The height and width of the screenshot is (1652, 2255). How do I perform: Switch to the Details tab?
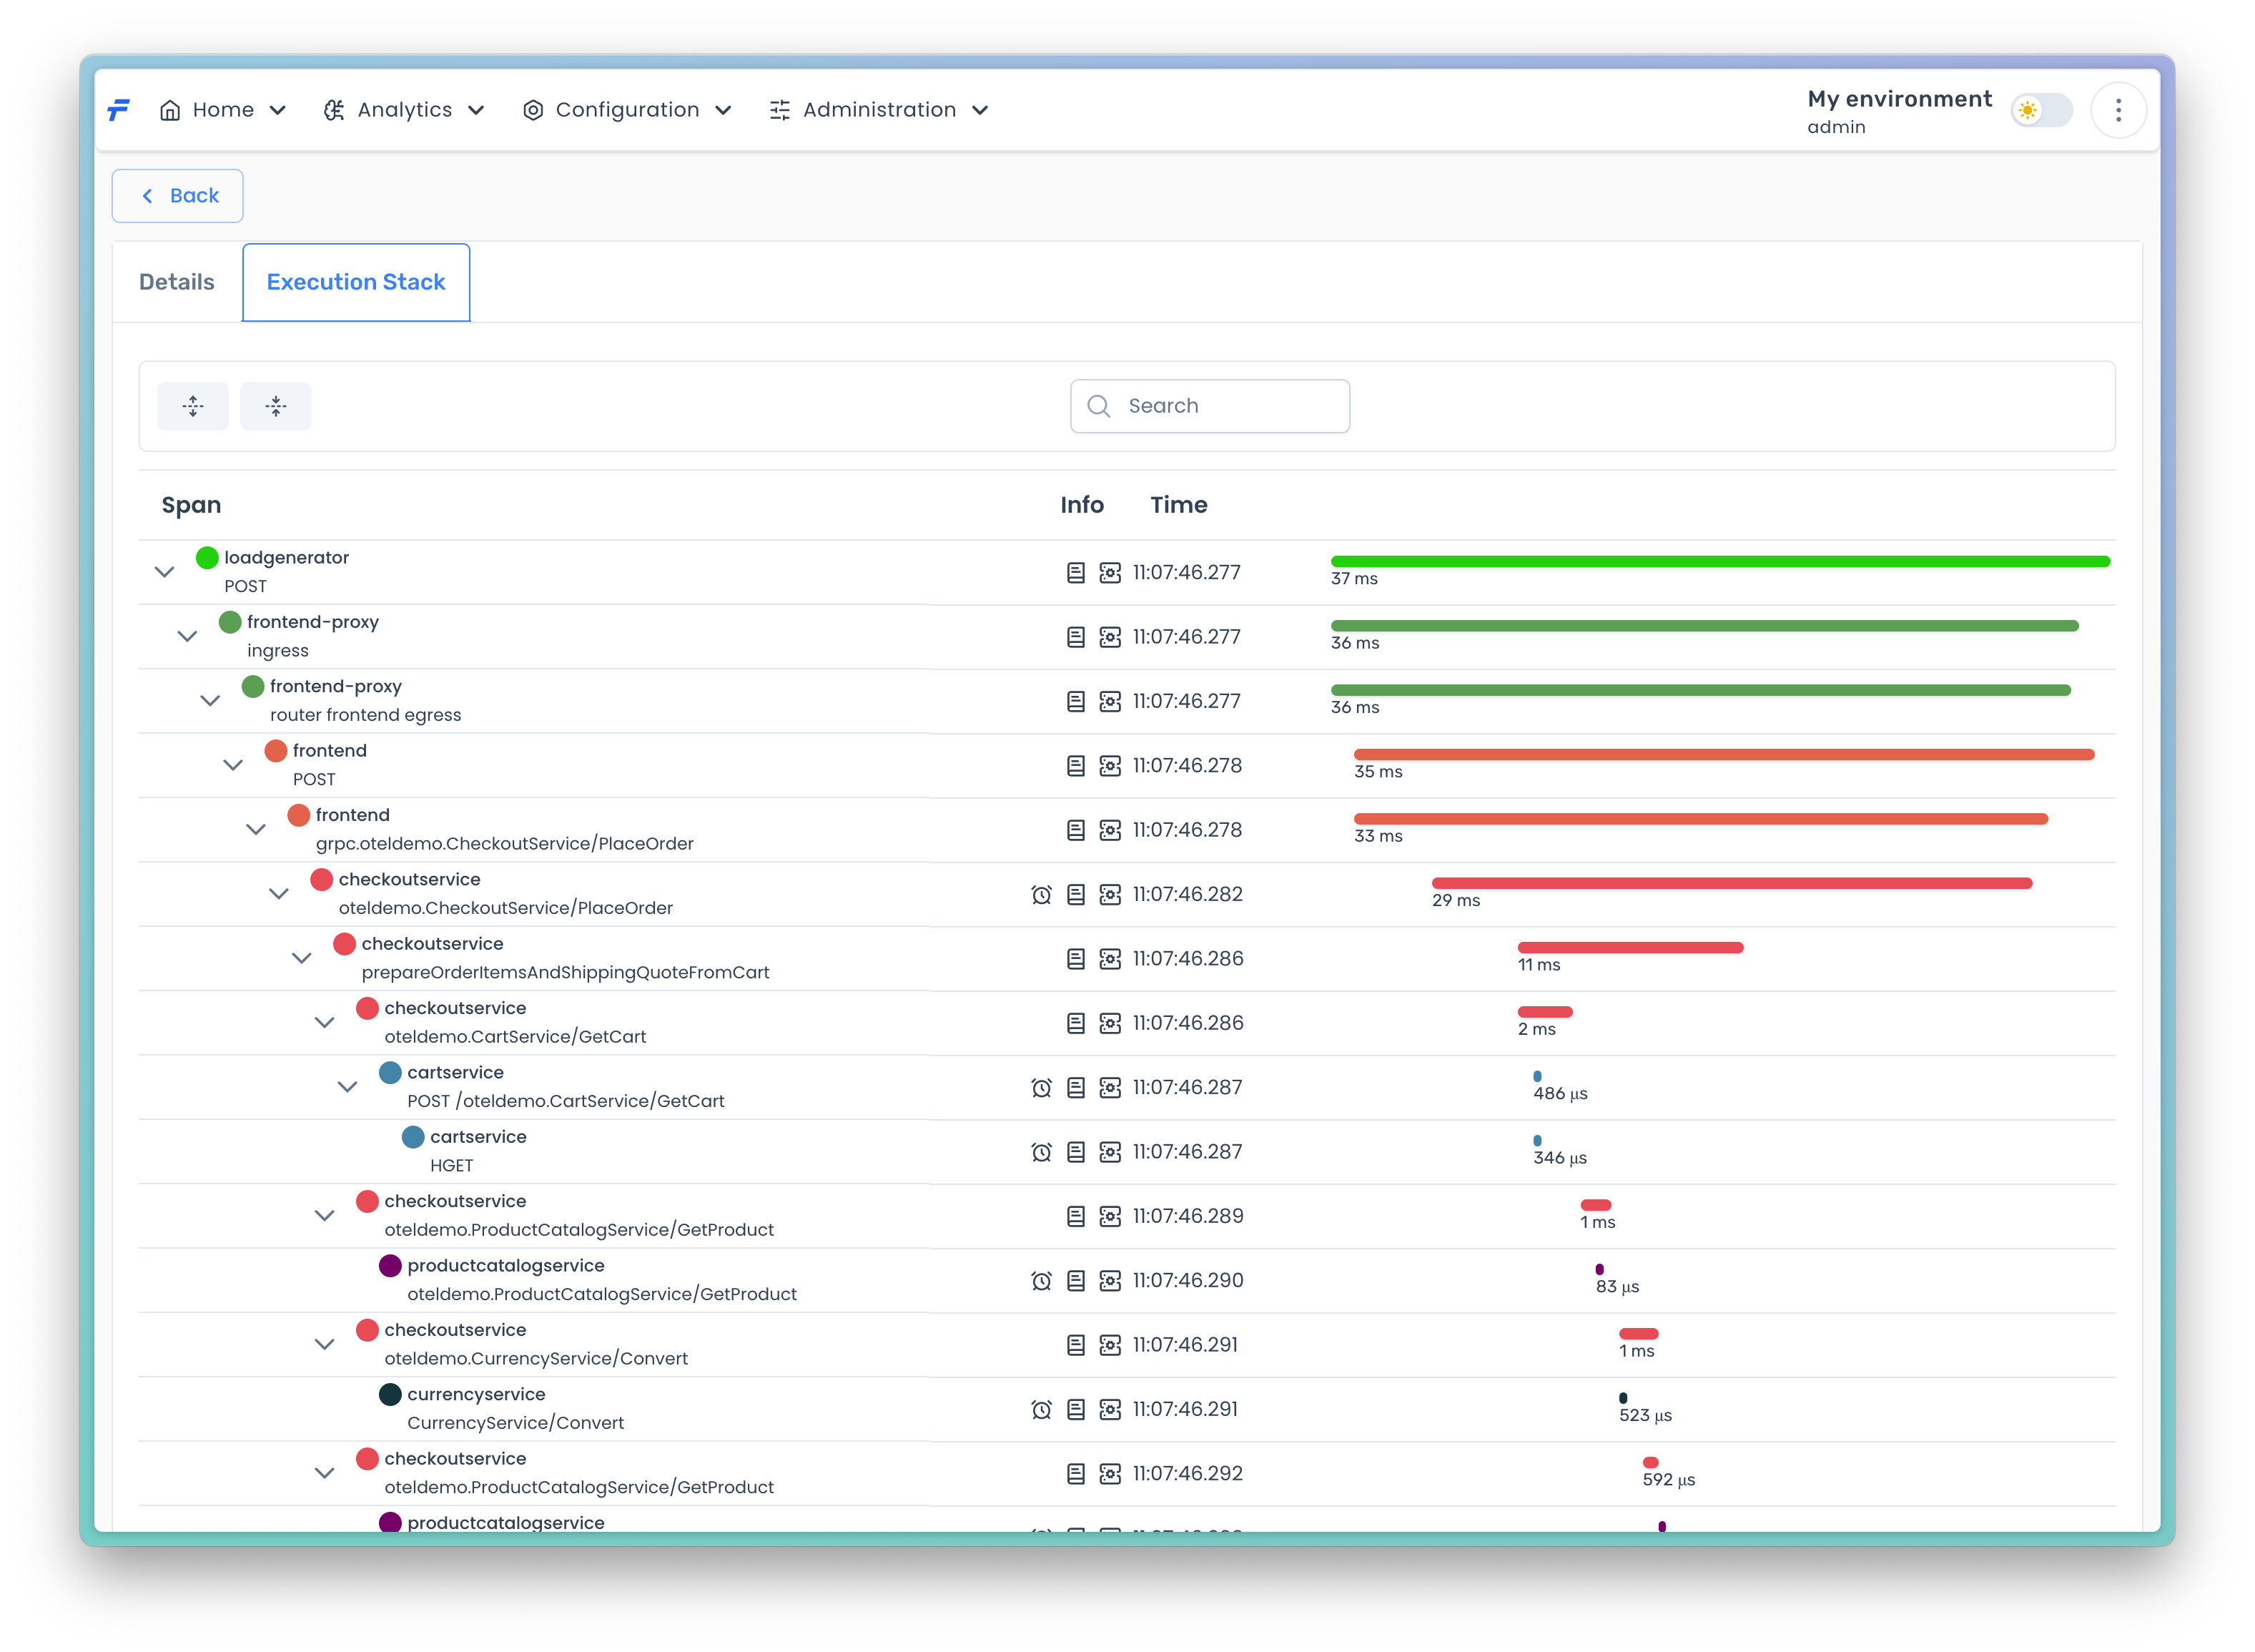pyautogui.click(x=177, y=282)
